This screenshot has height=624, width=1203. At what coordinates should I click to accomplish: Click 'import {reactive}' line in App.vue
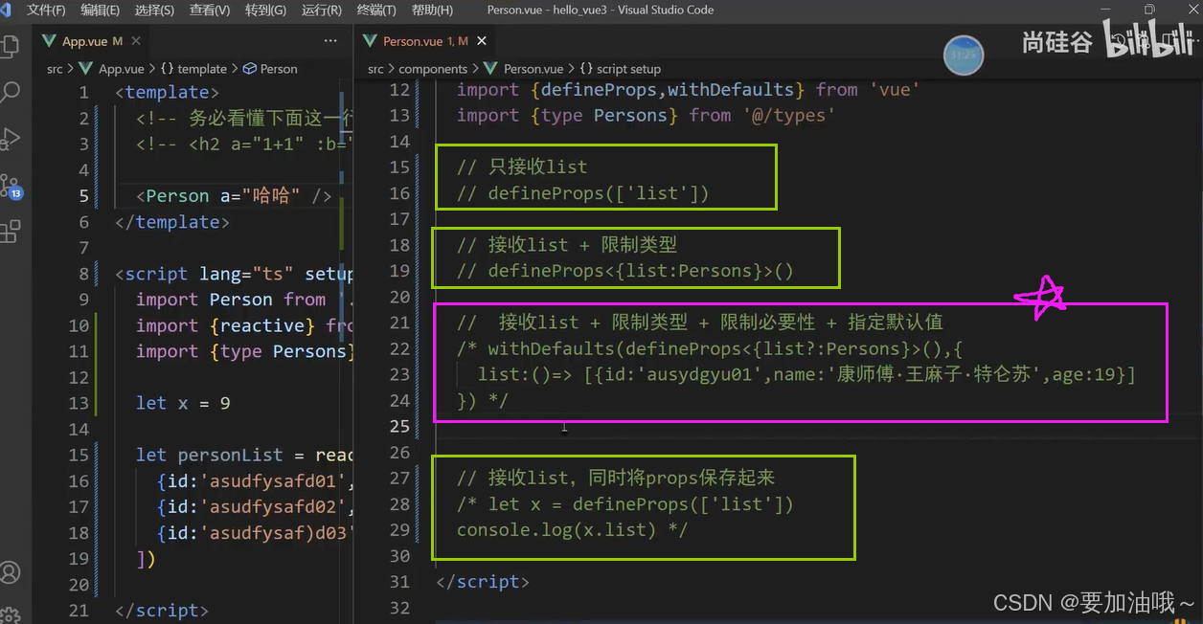click(x=244, y=325)
